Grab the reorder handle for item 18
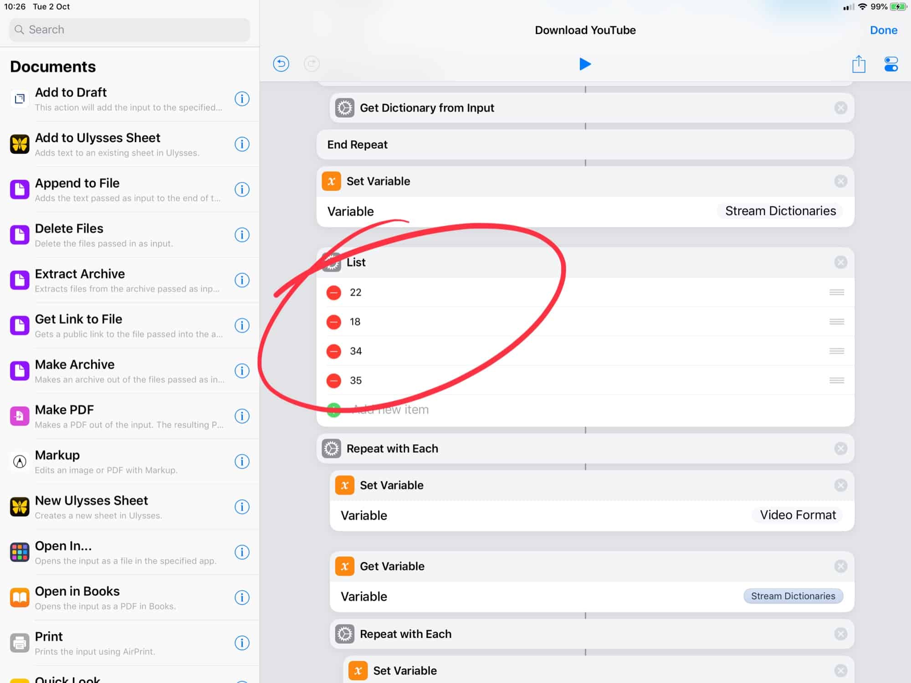911x683 pixels. [836, 322]
